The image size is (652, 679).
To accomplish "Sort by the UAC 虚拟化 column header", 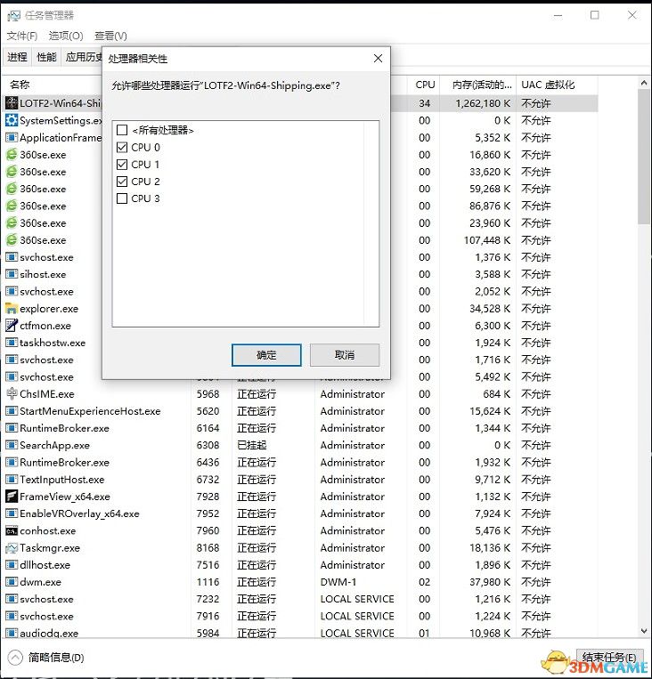I will pos(557,85).
